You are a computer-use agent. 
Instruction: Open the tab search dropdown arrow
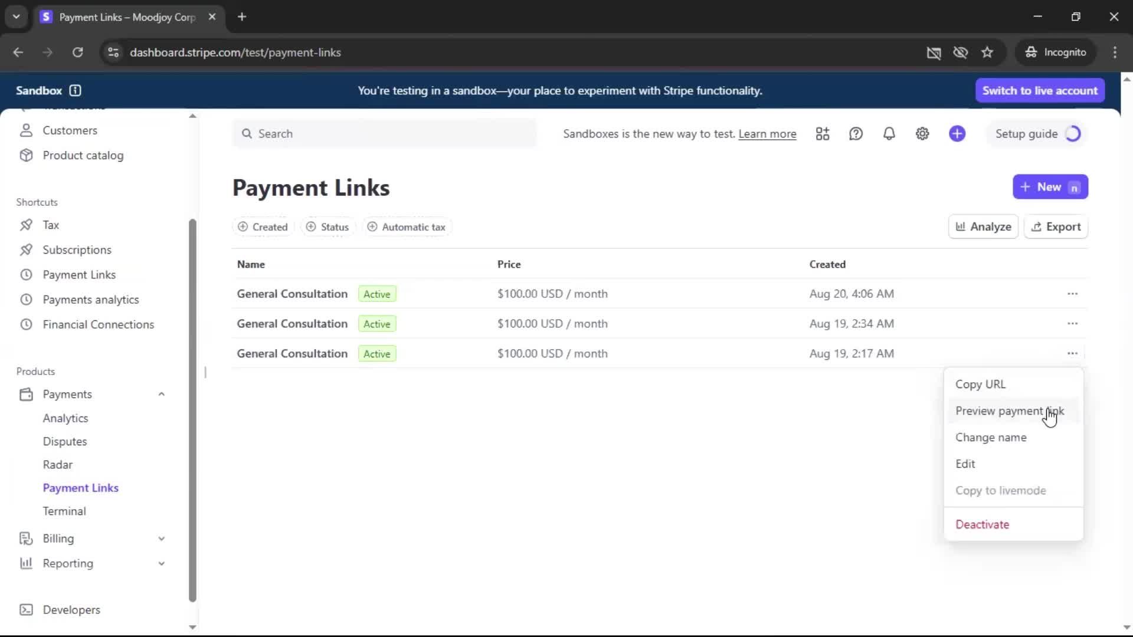[17, 17]
